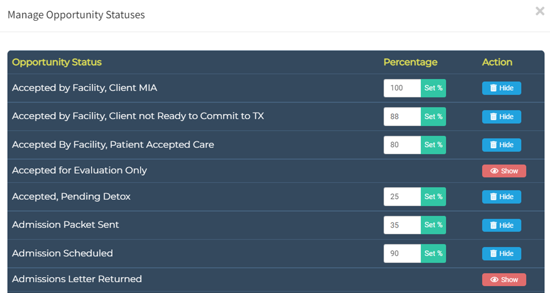
Task: Set % for Client not Ready to Commit
Action: click(x=433, y=117)
